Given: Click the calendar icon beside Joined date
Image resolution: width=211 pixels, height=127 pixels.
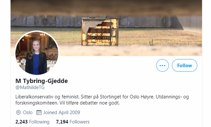Looking at the screenshot, I should [x=39, y=112].
